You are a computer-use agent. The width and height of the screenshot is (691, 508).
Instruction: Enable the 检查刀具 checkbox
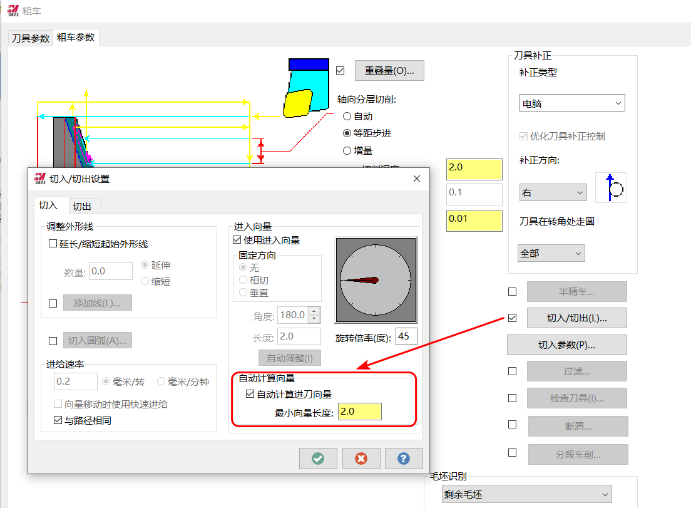pyautogui.click(x=512, y=398)
